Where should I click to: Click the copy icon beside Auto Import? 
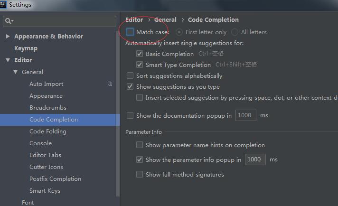tap(110, 84)
